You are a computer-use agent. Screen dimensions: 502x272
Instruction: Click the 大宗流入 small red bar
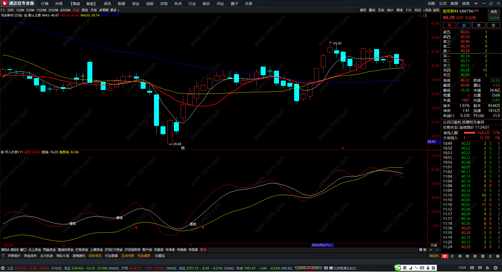[x=464, y=138]
